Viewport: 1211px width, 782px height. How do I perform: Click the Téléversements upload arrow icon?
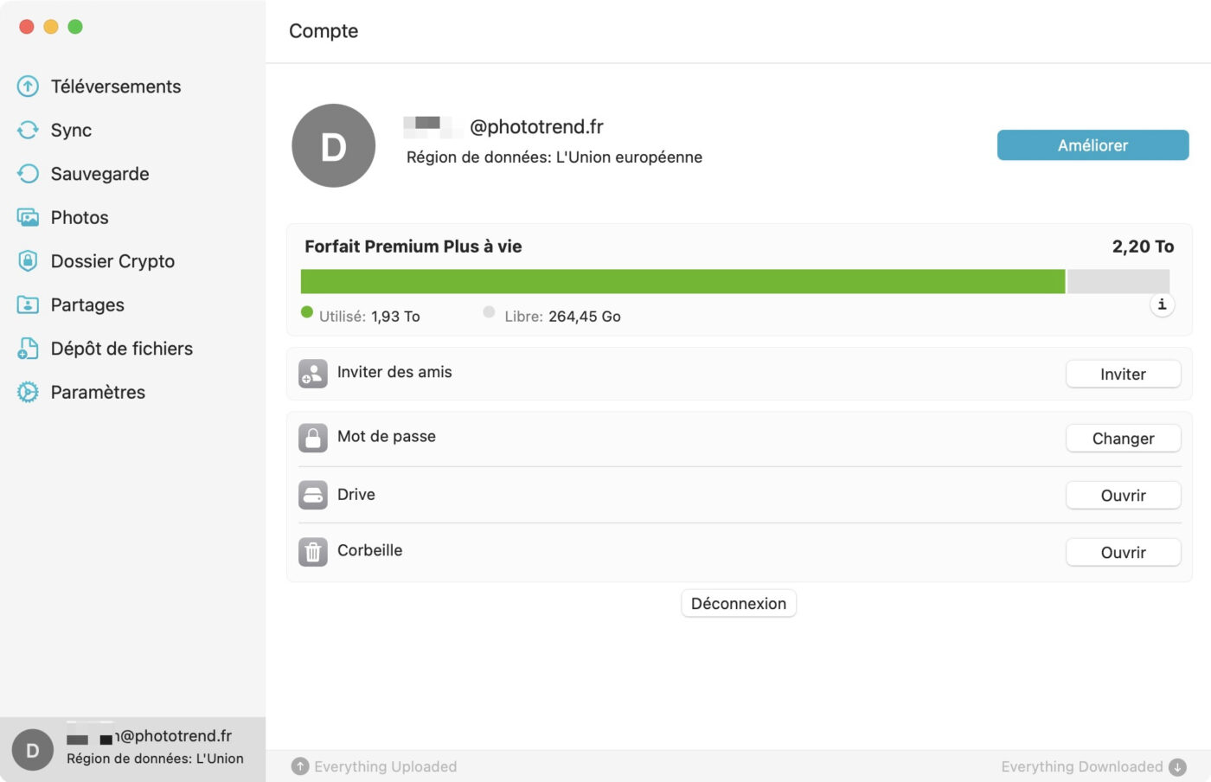click(x=28, y=87)
